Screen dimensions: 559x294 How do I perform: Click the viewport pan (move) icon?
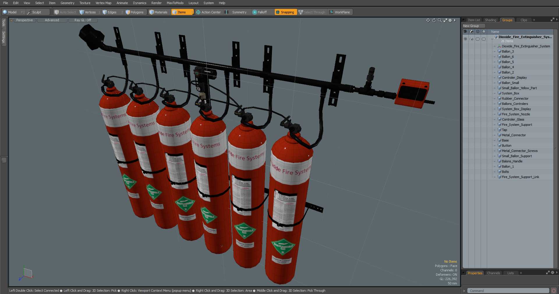428,20
